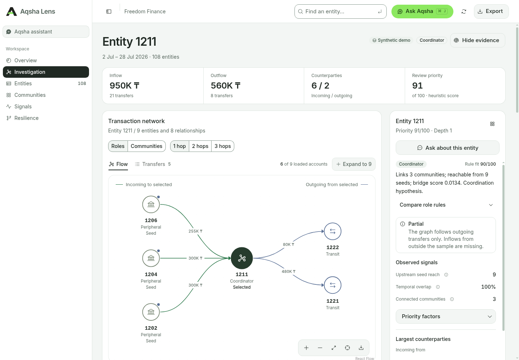Click the evidence panel scrollbar

[504, 248]
